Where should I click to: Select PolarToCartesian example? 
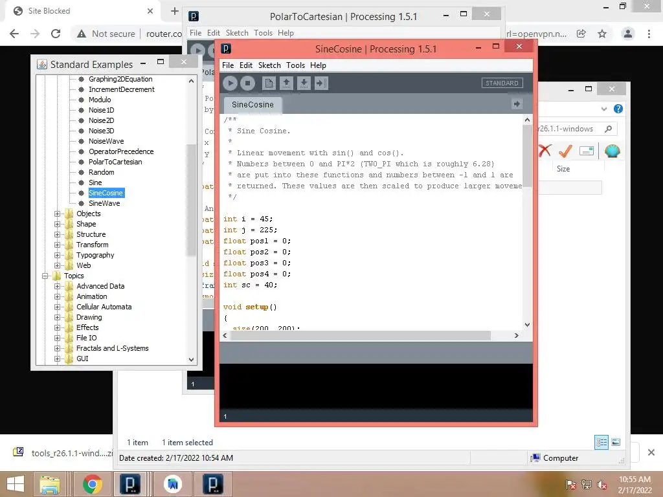point(115,162)
